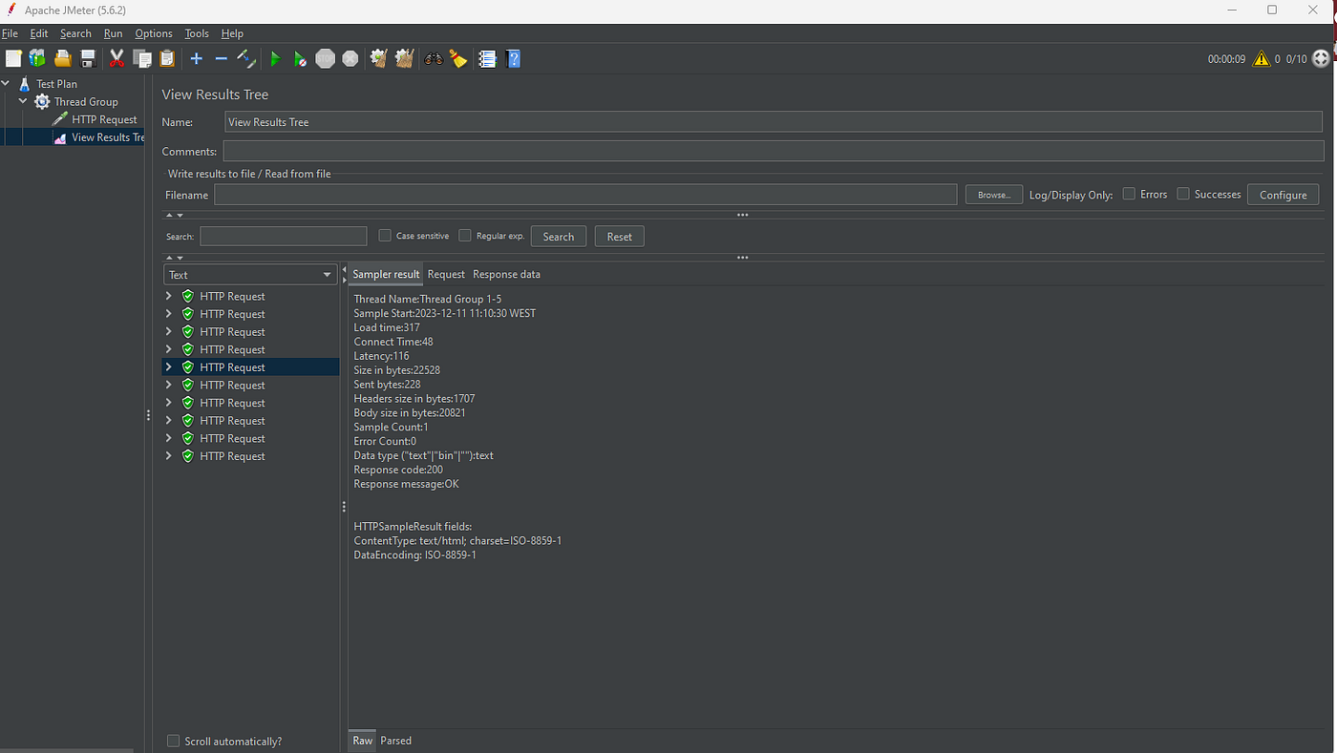Click the Clear All double-broom icon
The height and width of the screenshot is (753, 1337).
coord(403,59)
